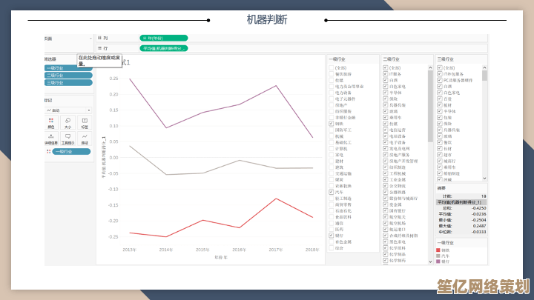Click the 行 (Rows) shelf icon
Screen dimensions: 534x300
99,47
